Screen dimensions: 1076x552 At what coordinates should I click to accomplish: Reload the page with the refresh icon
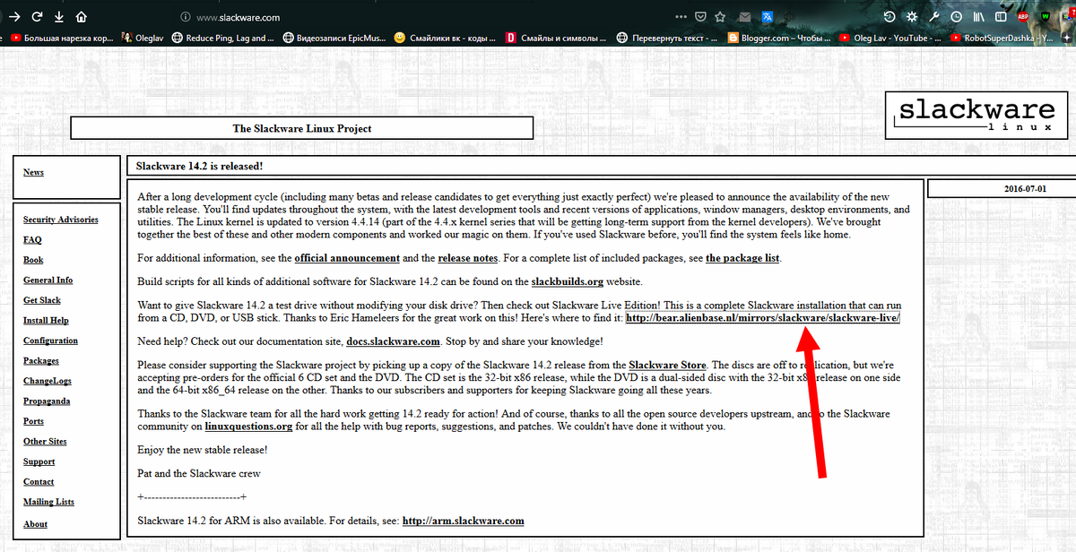37,17
